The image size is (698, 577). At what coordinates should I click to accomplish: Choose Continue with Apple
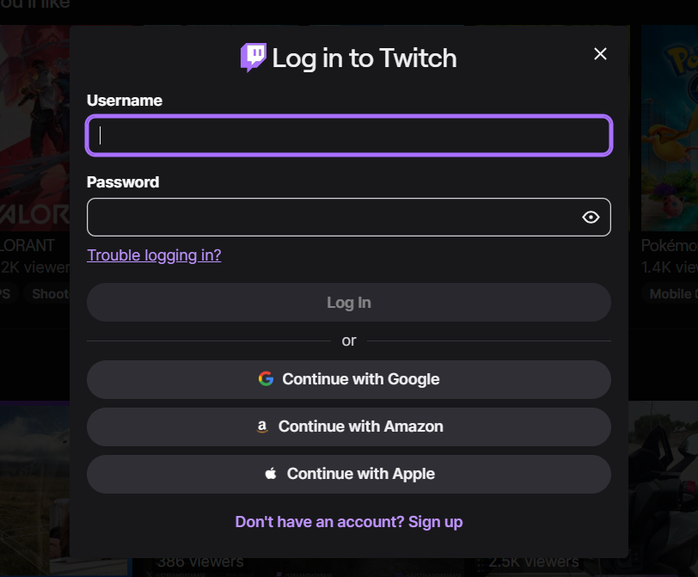pyautogui.click(x=349, y=474)
